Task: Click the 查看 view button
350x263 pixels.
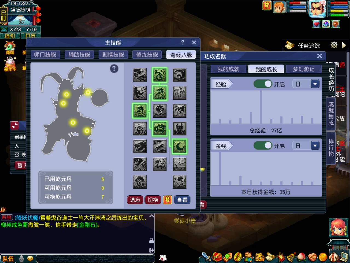Action: [x=182, y=200]
